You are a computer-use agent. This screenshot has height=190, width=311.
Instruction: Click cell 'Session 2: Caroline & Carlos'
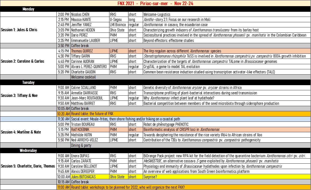(28, 61)
